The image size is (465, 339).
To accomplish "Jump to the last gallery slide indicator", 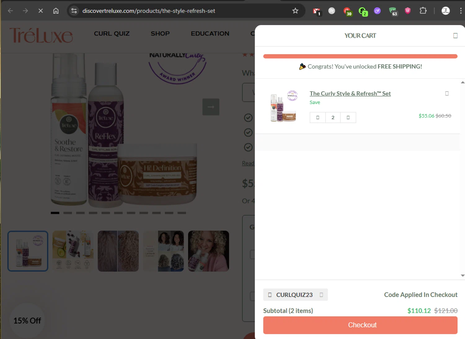I will coord(182,213).
